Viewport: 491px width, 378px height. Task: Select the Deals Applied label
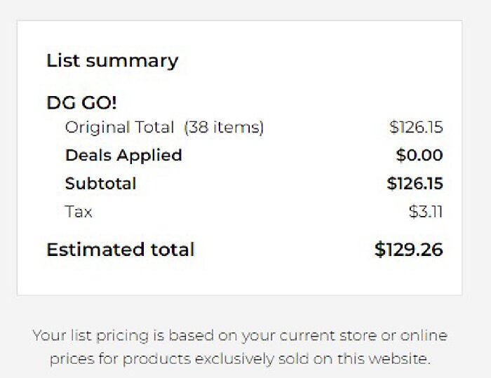(x=123, y=156)
